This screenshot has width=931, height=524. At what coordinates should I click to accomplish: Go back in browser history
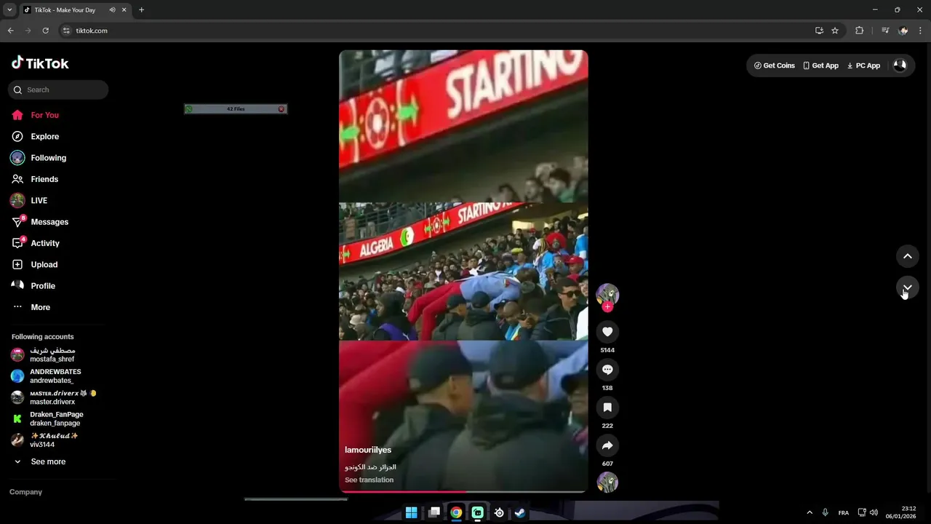pos(10,31)
